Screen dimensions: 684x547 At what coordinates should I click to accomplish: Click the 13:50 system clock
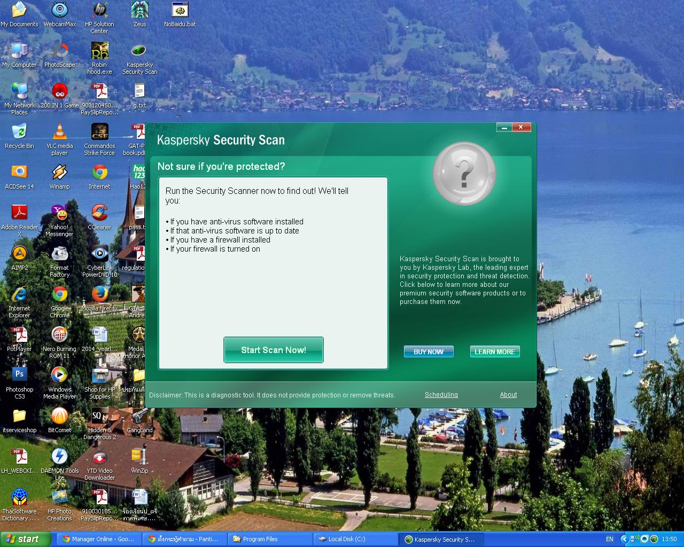(669, 539)
